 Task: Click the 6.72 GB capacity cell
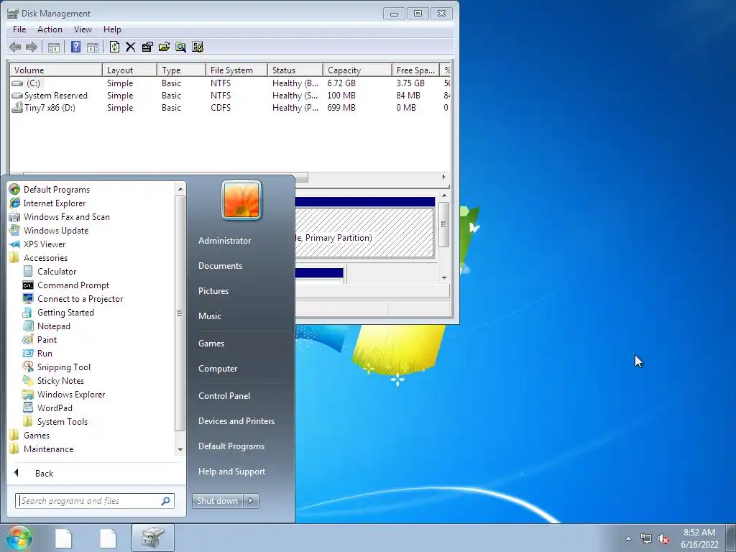341,83
